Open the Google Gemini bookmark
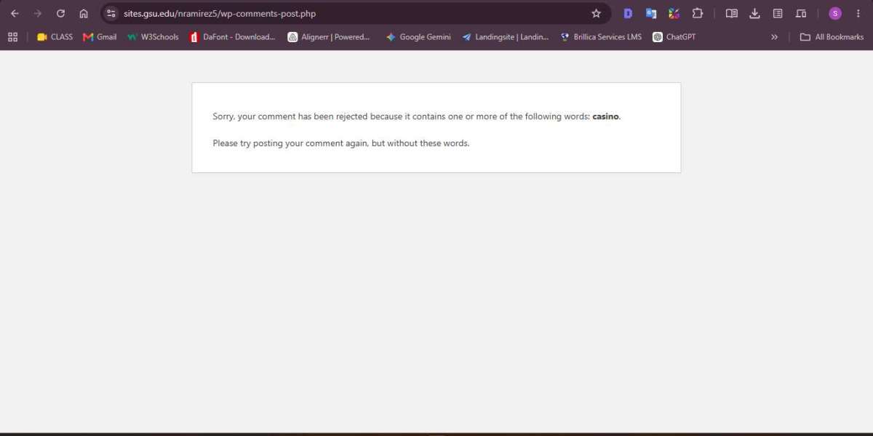 418,36
